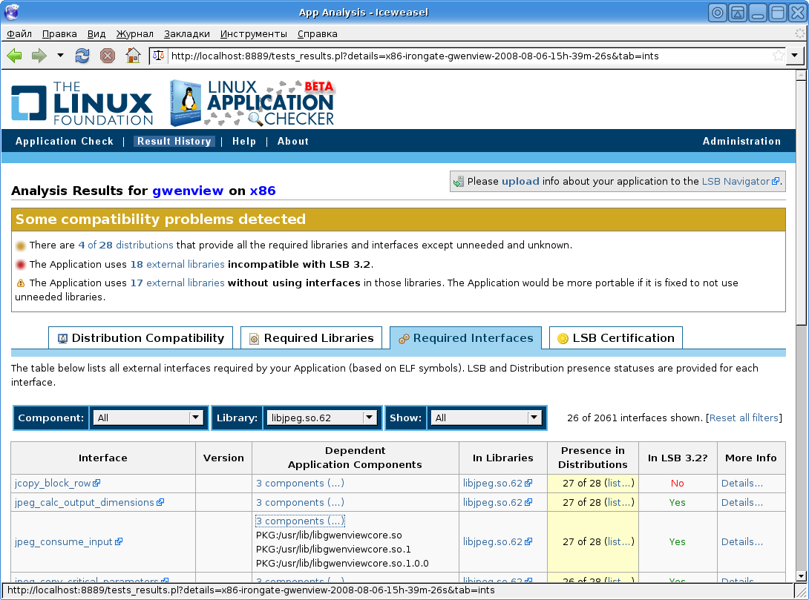The image size is (809, 600).
Task: Open the Help page link
Action: [244, 141]
